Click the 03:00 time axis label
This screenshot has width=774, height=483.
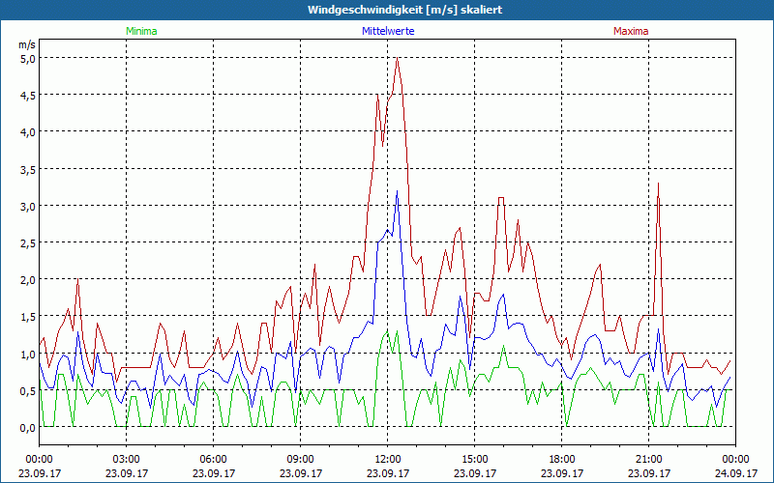coord(127,459)
